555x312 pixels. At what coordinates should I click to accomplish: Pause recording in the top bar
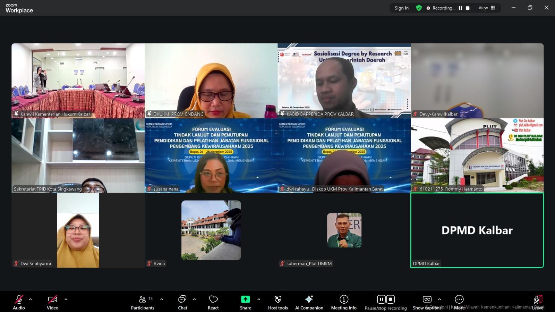point(460,8)
